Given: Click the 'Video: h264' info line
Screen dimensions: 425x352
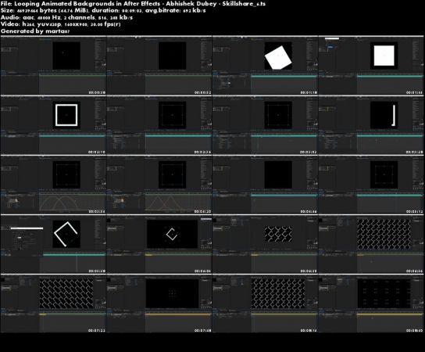Looking at the screenshot, I should coord(61,24).
